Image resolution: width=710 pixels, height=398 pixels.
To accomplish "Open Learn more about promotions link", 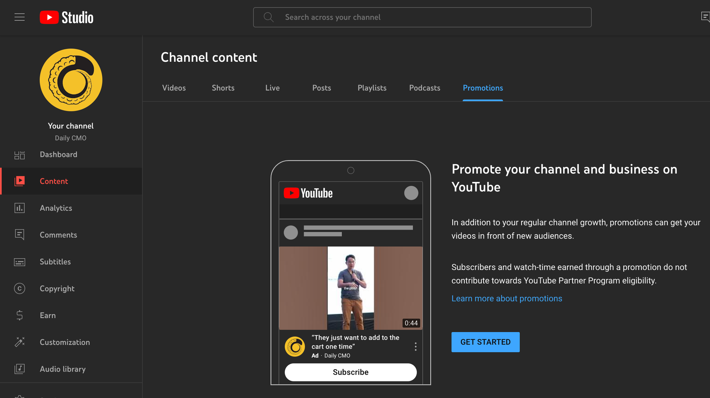I will 507,299.
